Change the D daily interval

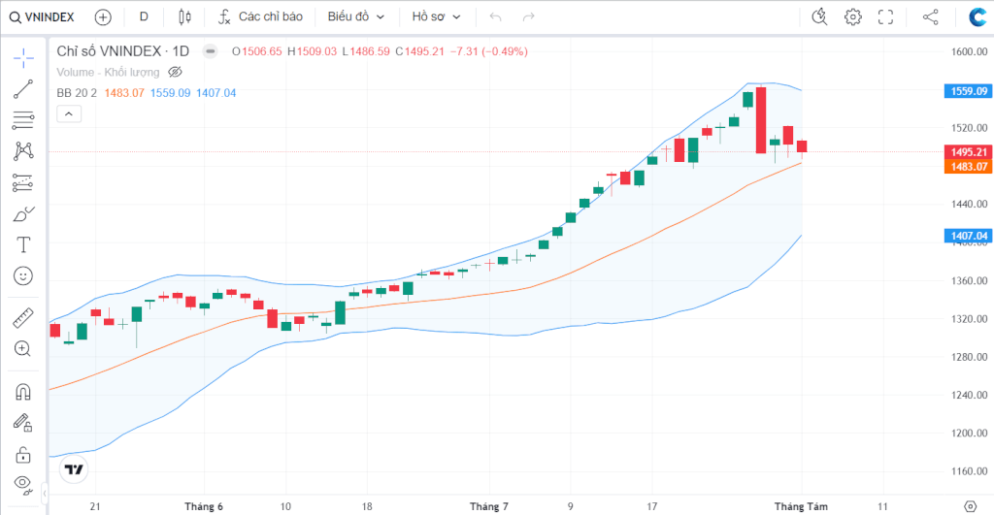click(x=144, y=17)
